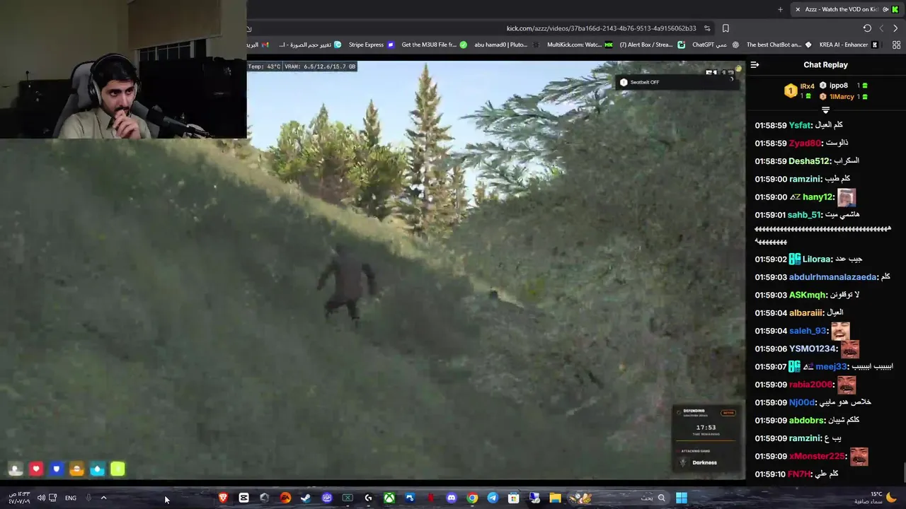The width and height of the screenshot is (906, 509).
Task: Open chat user Ysfat's profile
Action: pos(800,125)
